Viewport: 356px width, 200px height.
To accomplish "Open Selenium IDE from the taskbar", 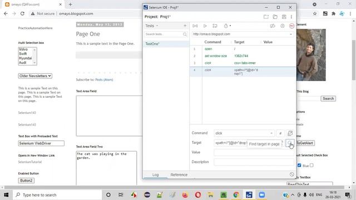I will (249, 195).
